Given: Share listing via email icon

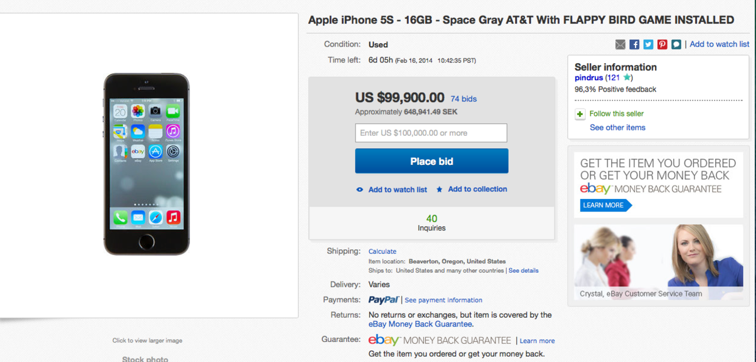Looking at the screenshot, I should click(620, 44).
